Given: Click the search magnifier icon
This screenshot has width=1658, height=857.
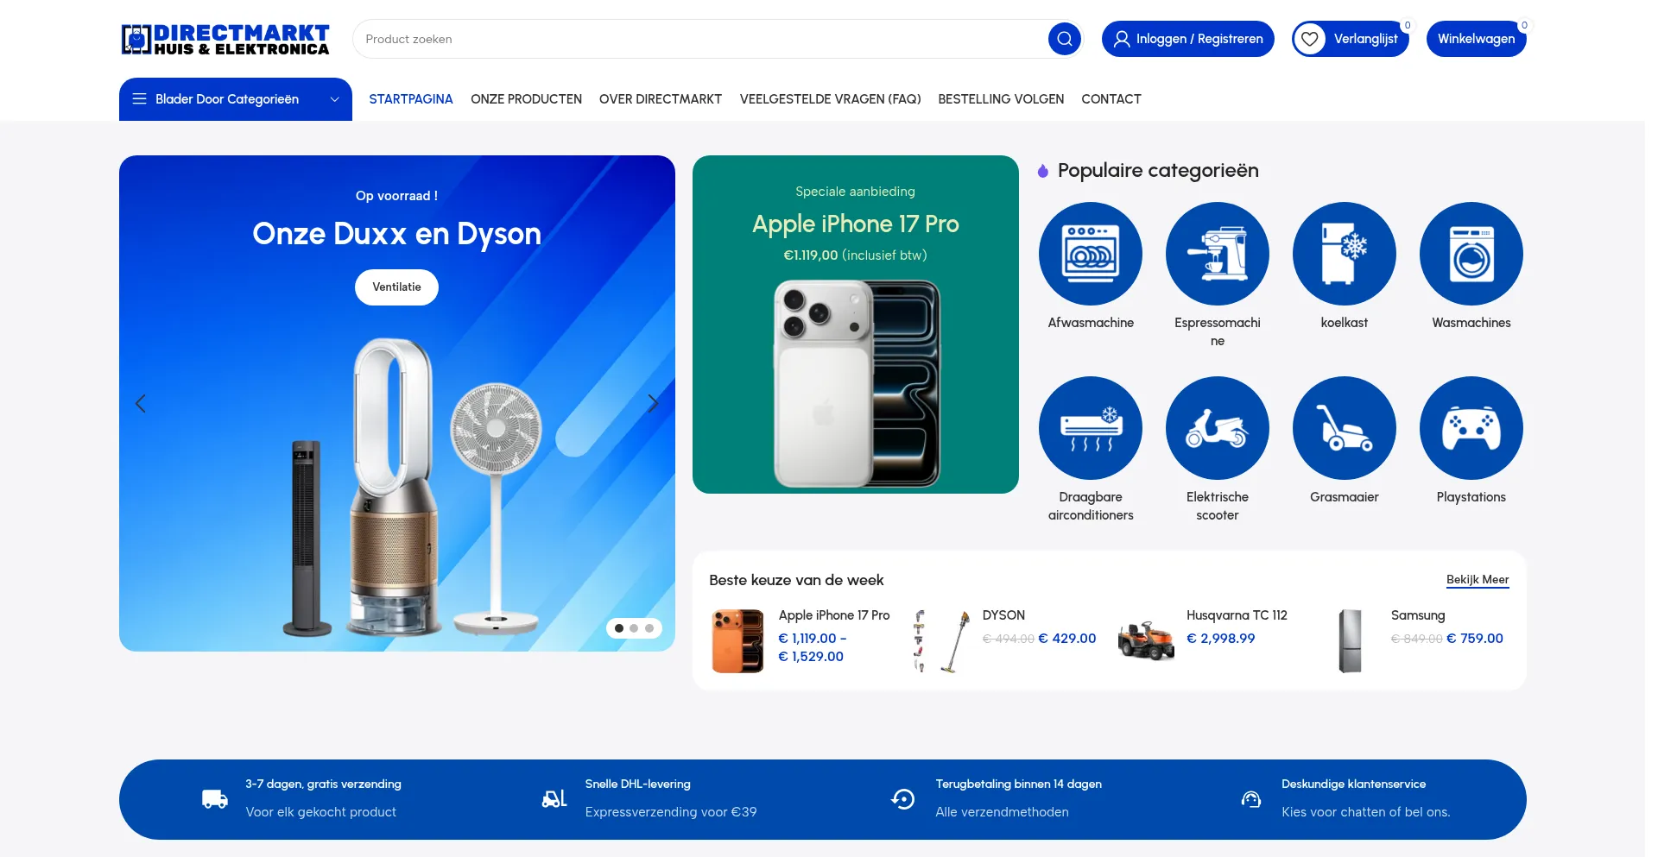Looking at the screenshot, I should (1064, 39).
